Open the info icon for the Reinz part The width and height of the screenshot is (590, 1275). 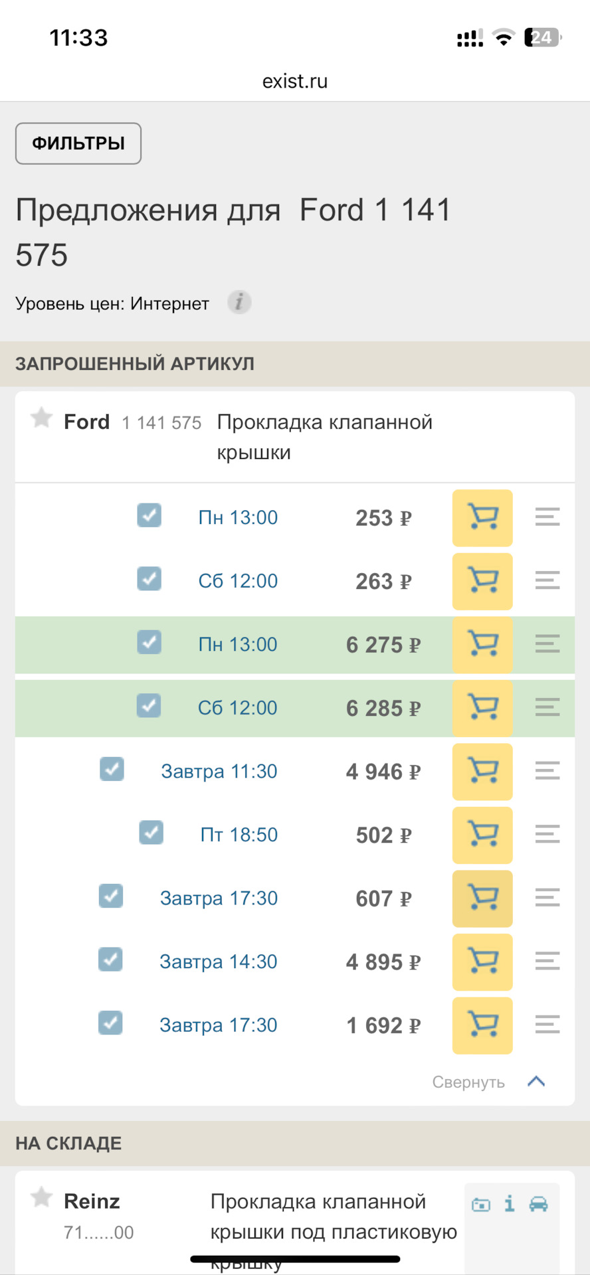coord(509,1202)
